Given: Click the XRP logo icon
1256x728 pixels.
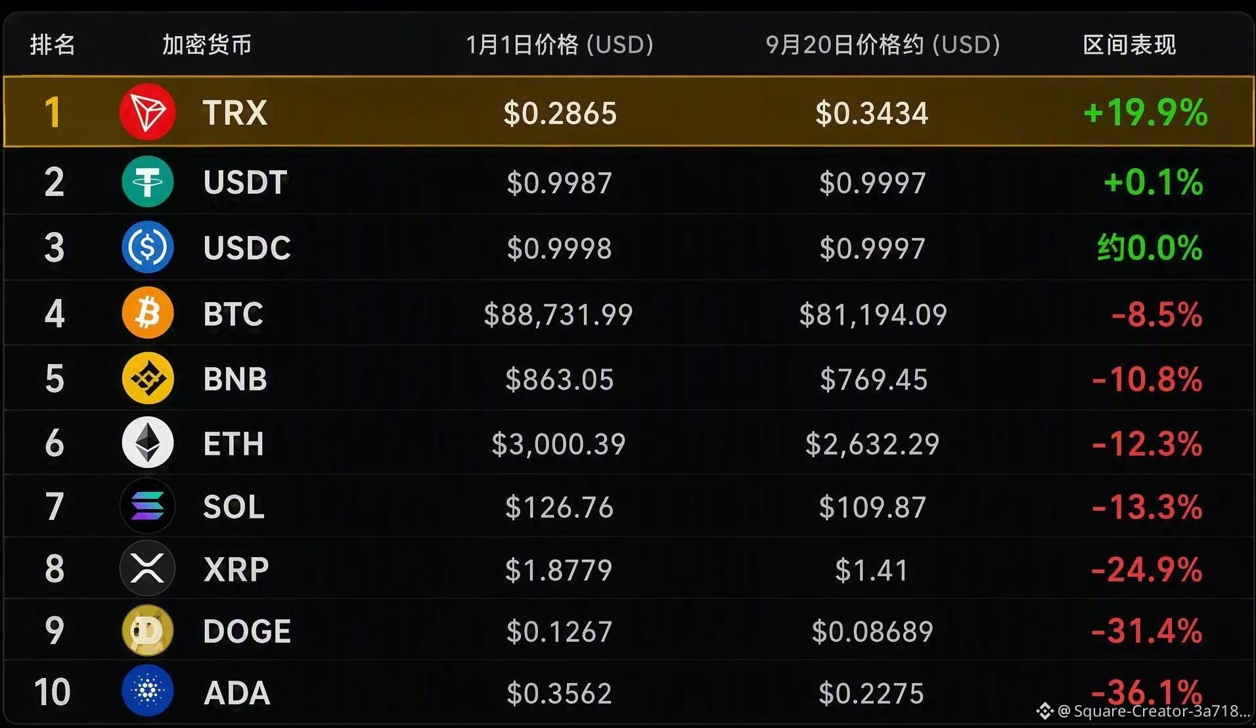Looking at the screenshot, I should 148,568.
